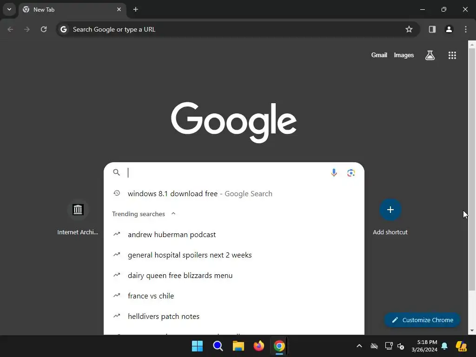
Task: Open the Chrome side panel
Action: click(432, 29)
